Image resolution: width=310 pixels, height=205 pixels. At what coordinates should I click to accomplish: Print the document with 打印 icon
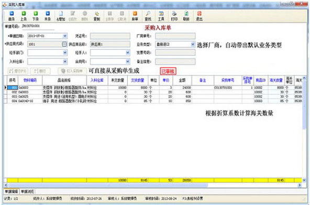click(x=174, y=16)
